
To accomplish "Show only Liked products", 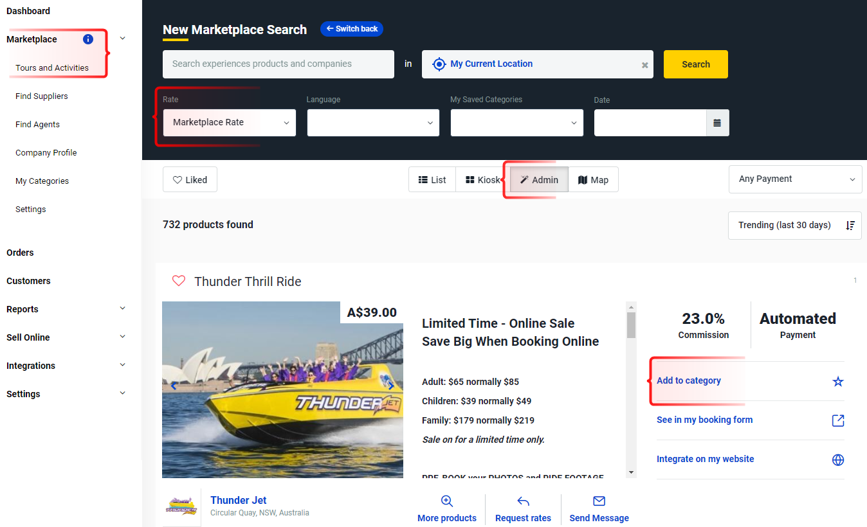I will (190, 180).
